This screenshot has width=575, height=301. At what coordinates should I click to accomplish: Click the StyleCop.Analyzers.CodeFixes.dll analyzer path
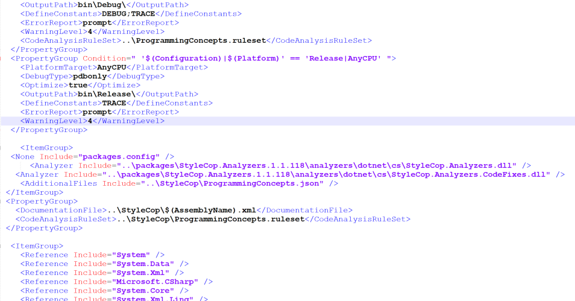pos(326,174)
